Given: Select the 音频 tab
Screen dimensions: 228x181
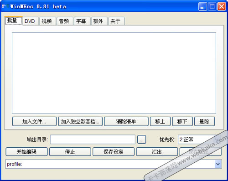Looking at the screenshot, I should click(x=64, y=21).
